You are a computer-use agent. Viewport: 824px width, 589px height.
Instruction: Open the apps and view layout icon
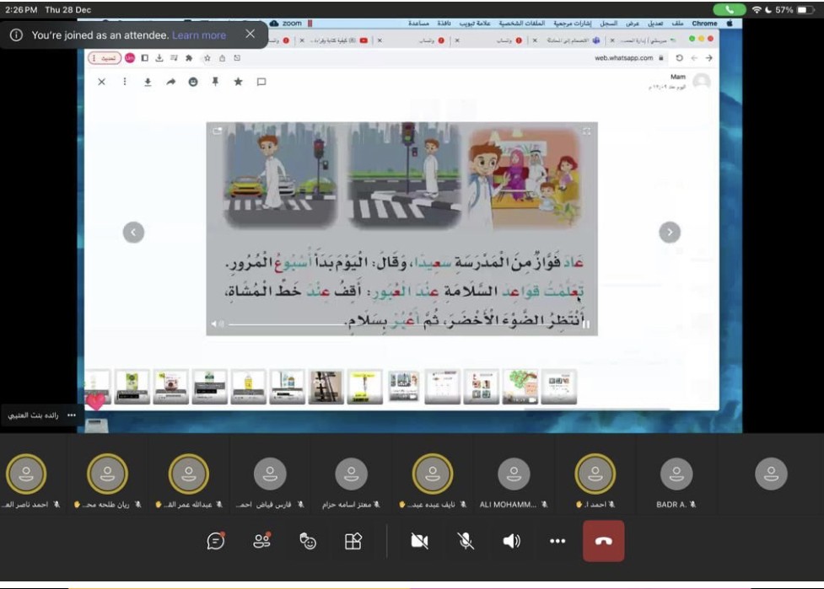(x=353, y=542)
